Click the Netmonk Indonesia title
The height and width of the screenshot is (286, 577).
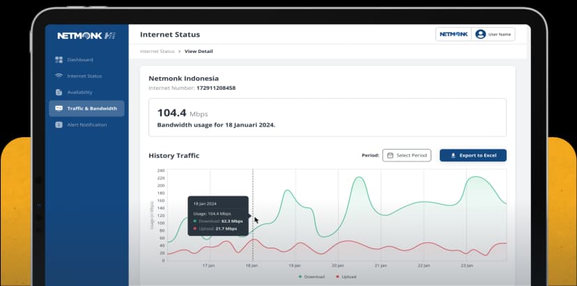(184, 79)
